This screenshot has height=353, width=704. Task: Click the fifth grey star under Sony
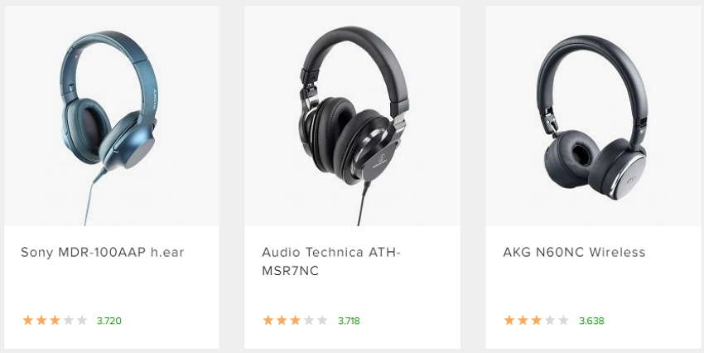pyautogui.click(x=82, y=320)
